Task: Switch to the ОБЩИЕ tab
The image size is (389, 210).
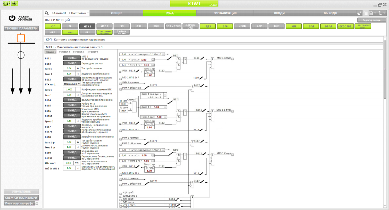Action: (x=117, y=13)
